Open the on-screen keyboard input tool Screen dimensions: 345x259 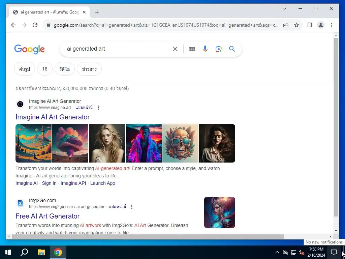coord(192,49)
